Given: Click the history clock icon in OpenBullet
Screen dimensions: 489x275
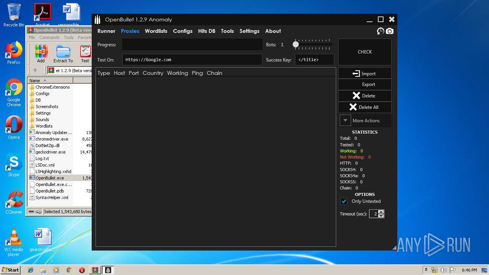Looking at the screenshot, I should [381, 31].
